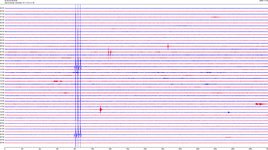268x150 pixels.
Task: Select the red event burst on 17:30 trace
Action: [101, 109]
